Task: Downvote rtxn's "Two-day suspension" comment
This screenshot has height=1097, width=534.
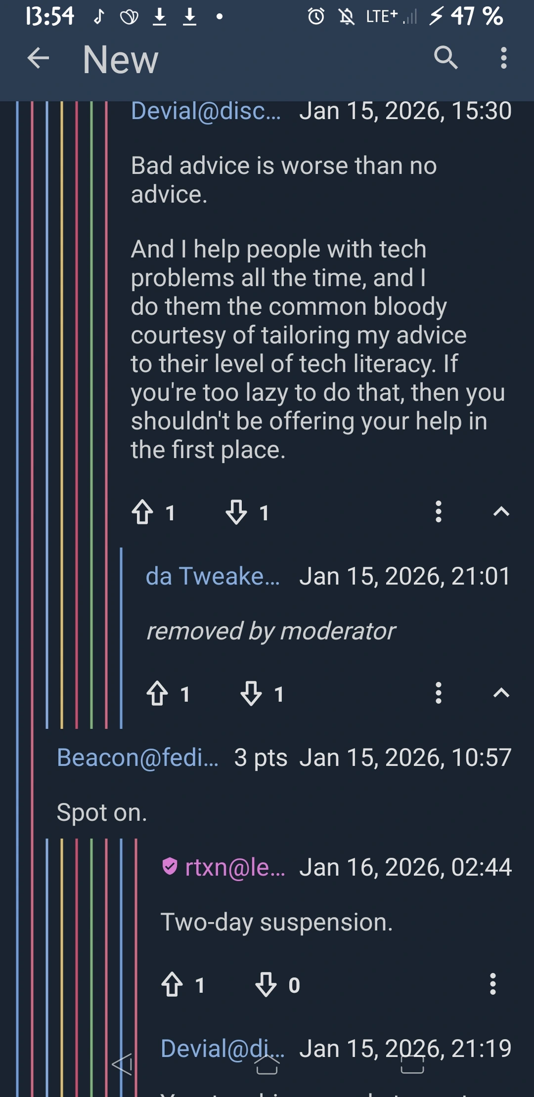Action: click(x=266, y=984)
